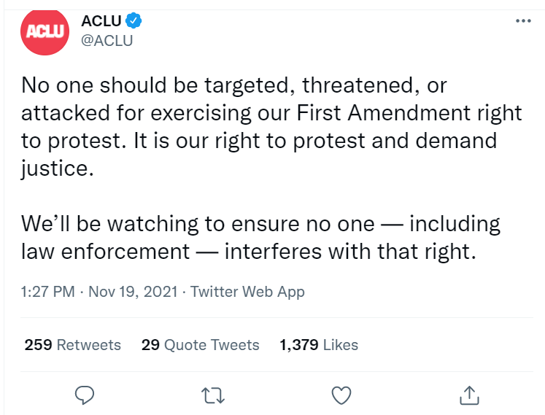The height and width of the screenshot is (415, 545).
Task: Click the word 'Likes' in stats
Action: 341,345
